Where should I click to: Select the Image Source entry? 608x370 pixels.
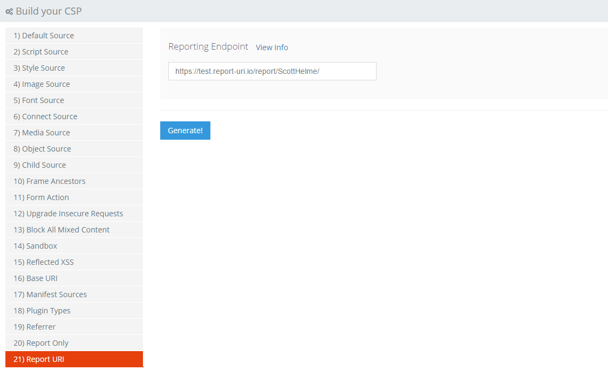click(74, 84)
